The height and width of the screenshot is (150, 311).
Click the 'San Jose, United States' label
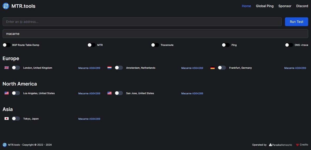click(140, 93)
